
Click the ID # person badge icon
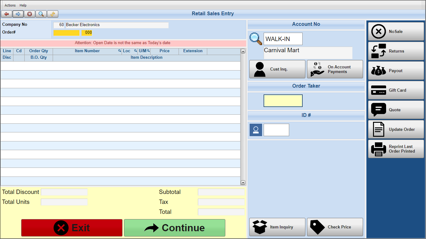click(x=256, y=130)
